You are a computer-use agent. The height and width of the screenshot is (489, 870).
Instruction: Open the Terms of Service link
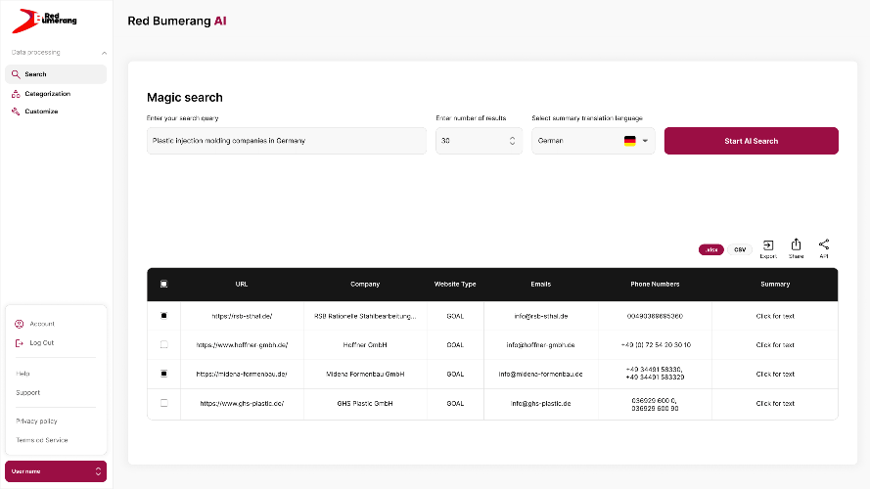click(42, 440)
